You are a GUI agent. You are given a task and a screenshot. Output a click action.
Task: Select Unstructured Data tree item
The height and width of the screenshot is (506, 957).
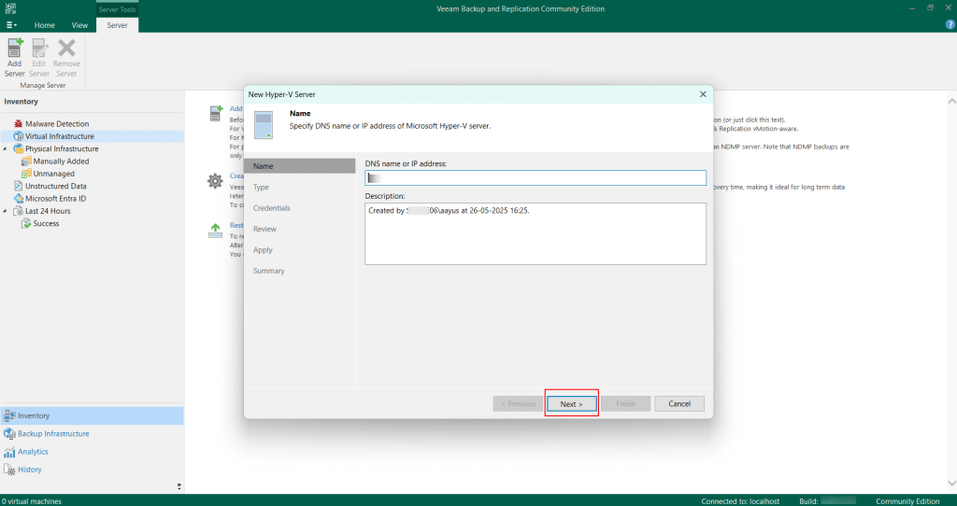[55, 186]
